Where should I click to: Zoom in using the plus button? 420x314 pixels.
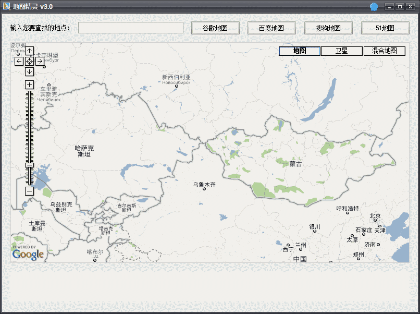30,84
